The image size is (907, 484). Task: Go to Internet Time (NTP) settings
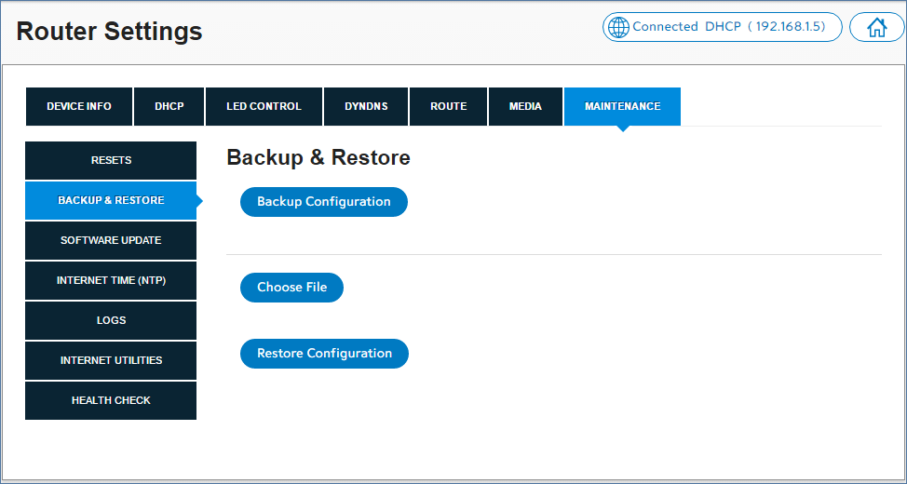[x=111, y=280]
